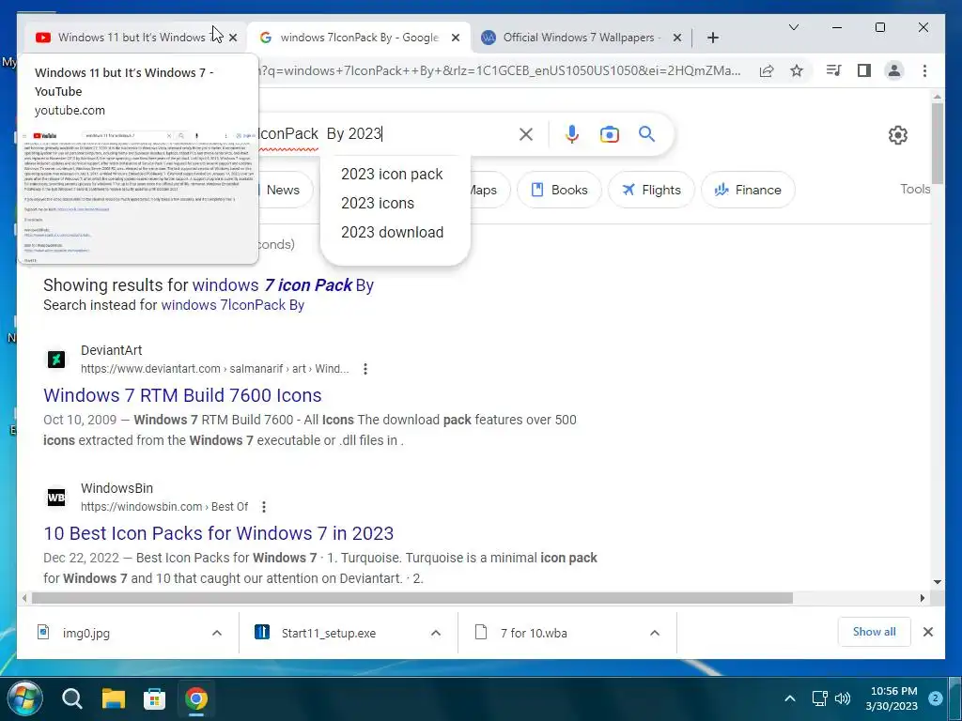Toggle the Chrome side panel
The width and height of the screenshot is (962, 721).
(x=864, y=70)
